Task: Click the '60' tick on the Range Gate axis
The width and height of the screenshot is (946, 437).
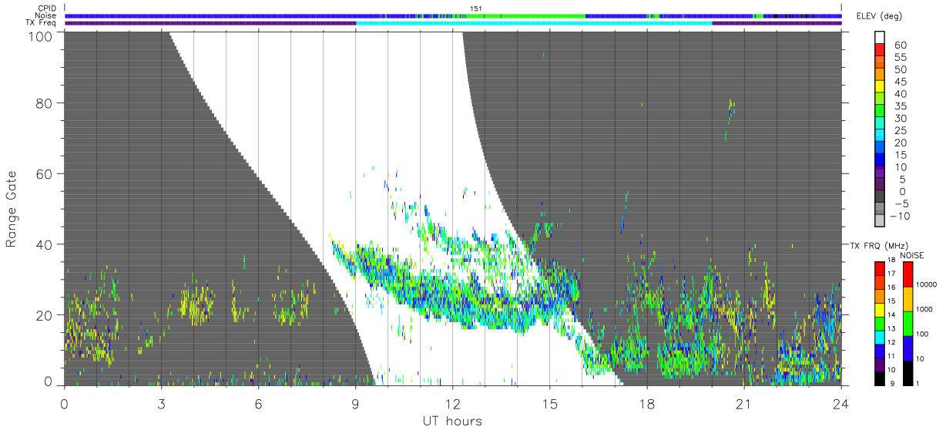Action: click(45, 173)
